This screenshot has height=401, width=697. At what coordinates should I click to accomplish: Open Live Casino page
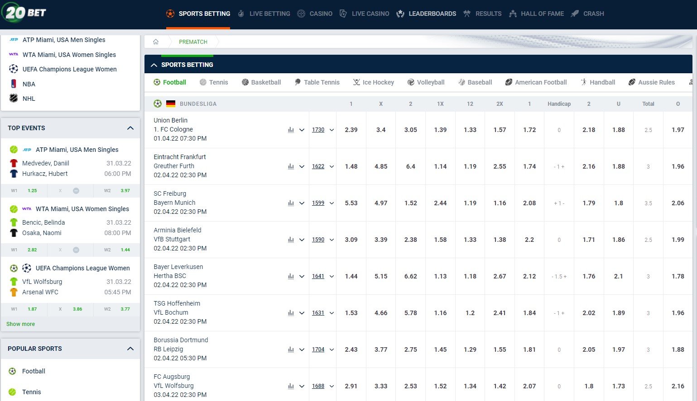tap(364, 14)
